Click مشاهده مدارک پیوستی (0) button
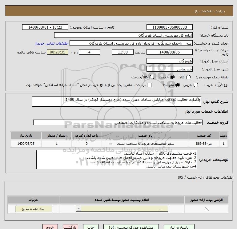The image size is (237, 229). click(131, 227)
